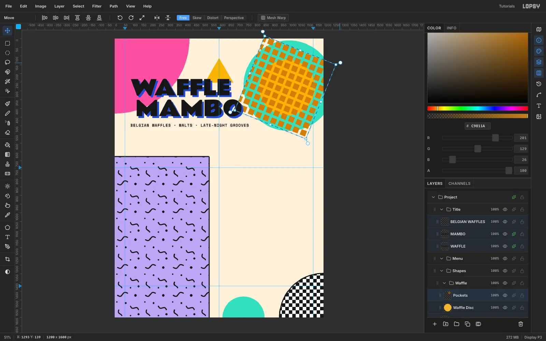Click the hex color input field
546x341 pixels.
477,126
